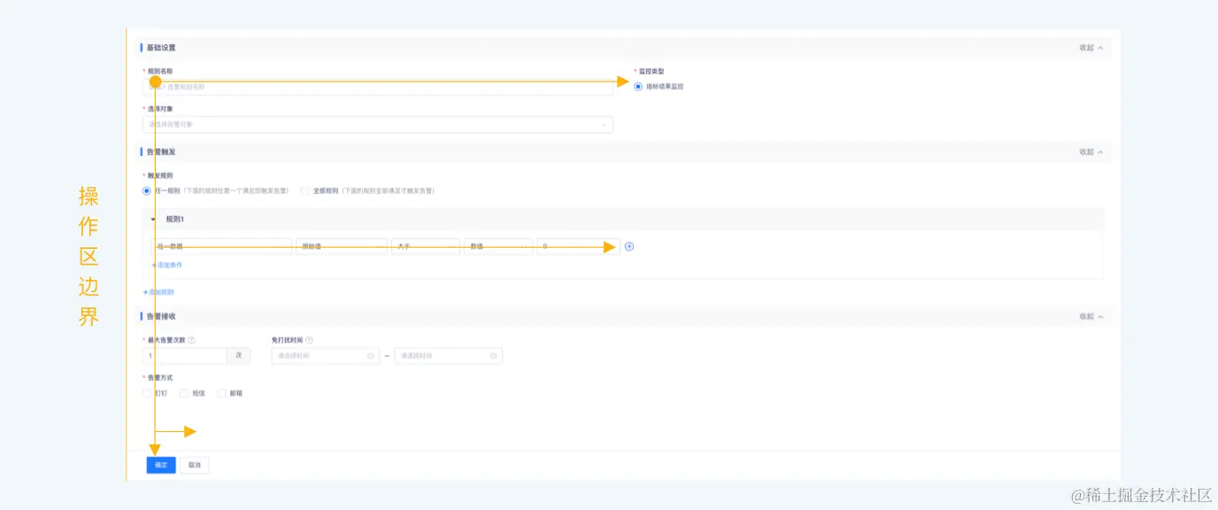This screenshot has width=1218, height=510.
Task: Click the 告警接收 section heading
Action: click(x=161, y=316)
